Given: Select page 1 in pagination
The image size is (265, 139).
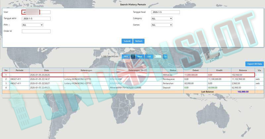Looking at the screenshot, I should (133, 57).
